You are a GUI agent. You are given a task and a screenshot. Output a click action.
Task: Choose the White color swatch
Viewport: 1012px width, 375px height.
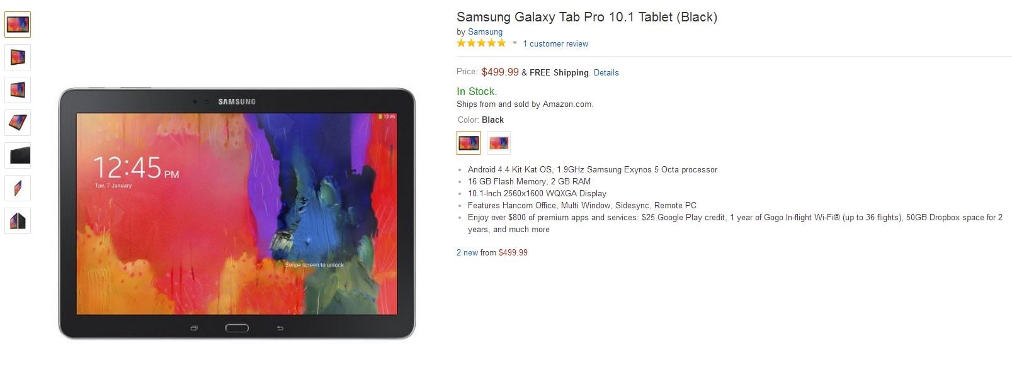point(499,143)
